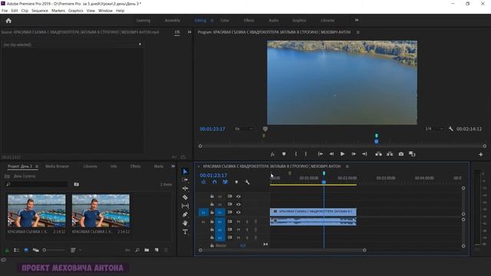Expand Source panel tabs overflow chevrons
Viewport: 491px width, 276px height.
(x=189, y=32)
